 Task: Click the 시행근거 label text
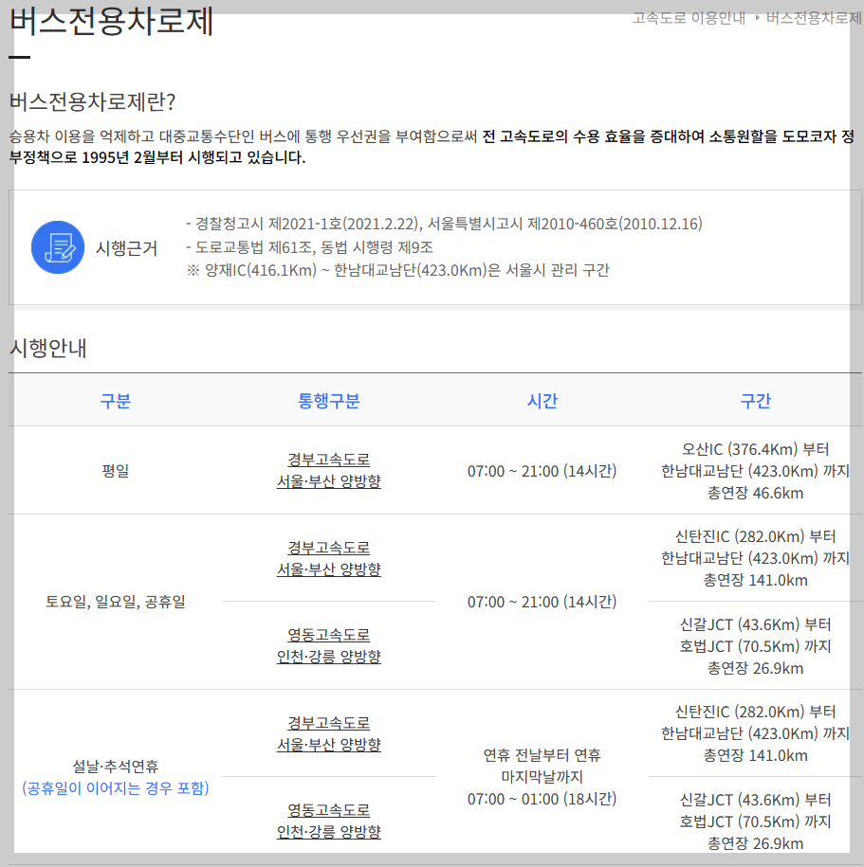pos(126,246)
